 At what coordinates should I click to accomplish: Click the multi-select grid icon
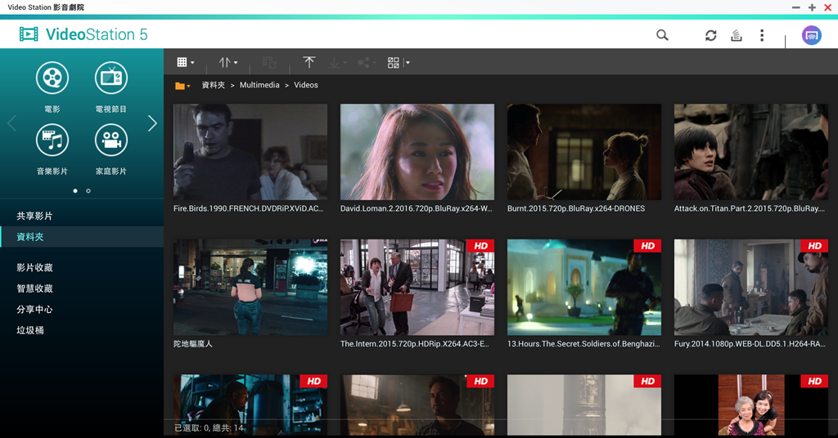(x=394, y=62)
